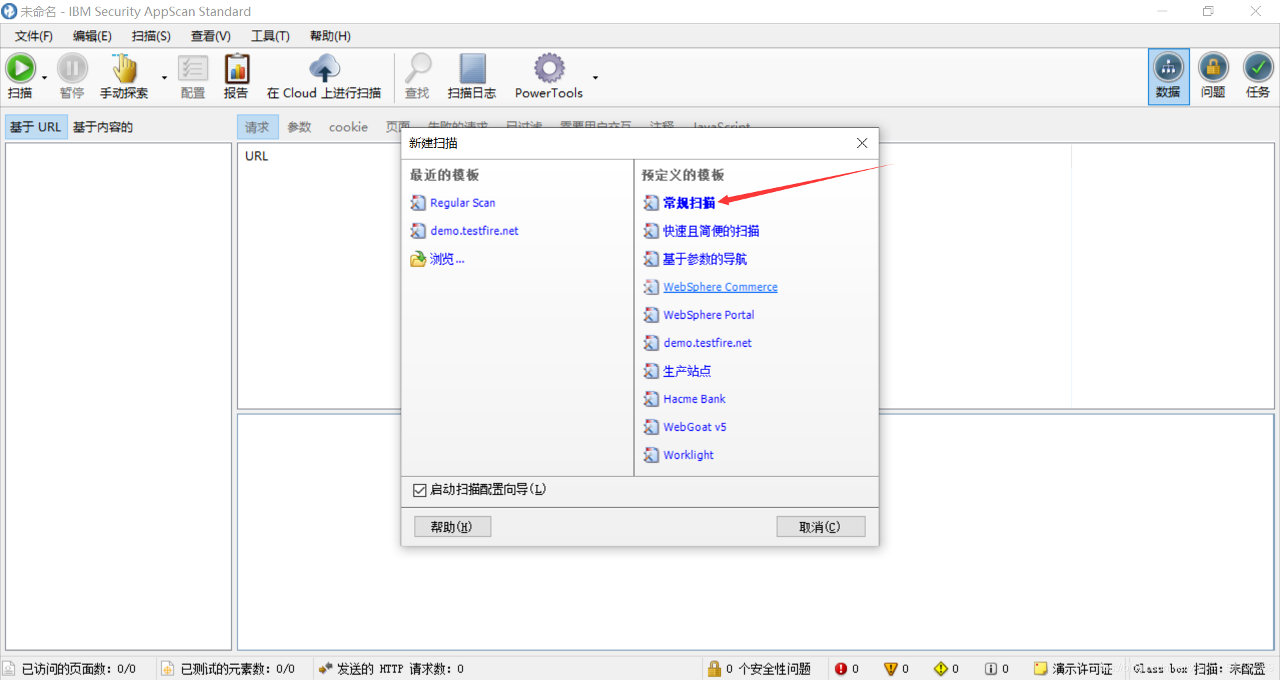Click the orange medium severity status icon
The image size is (1280, 680).
coord(890,669)
